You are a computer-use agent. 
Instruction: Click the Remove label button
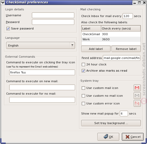pyautogui.click(x=126, y=49)
